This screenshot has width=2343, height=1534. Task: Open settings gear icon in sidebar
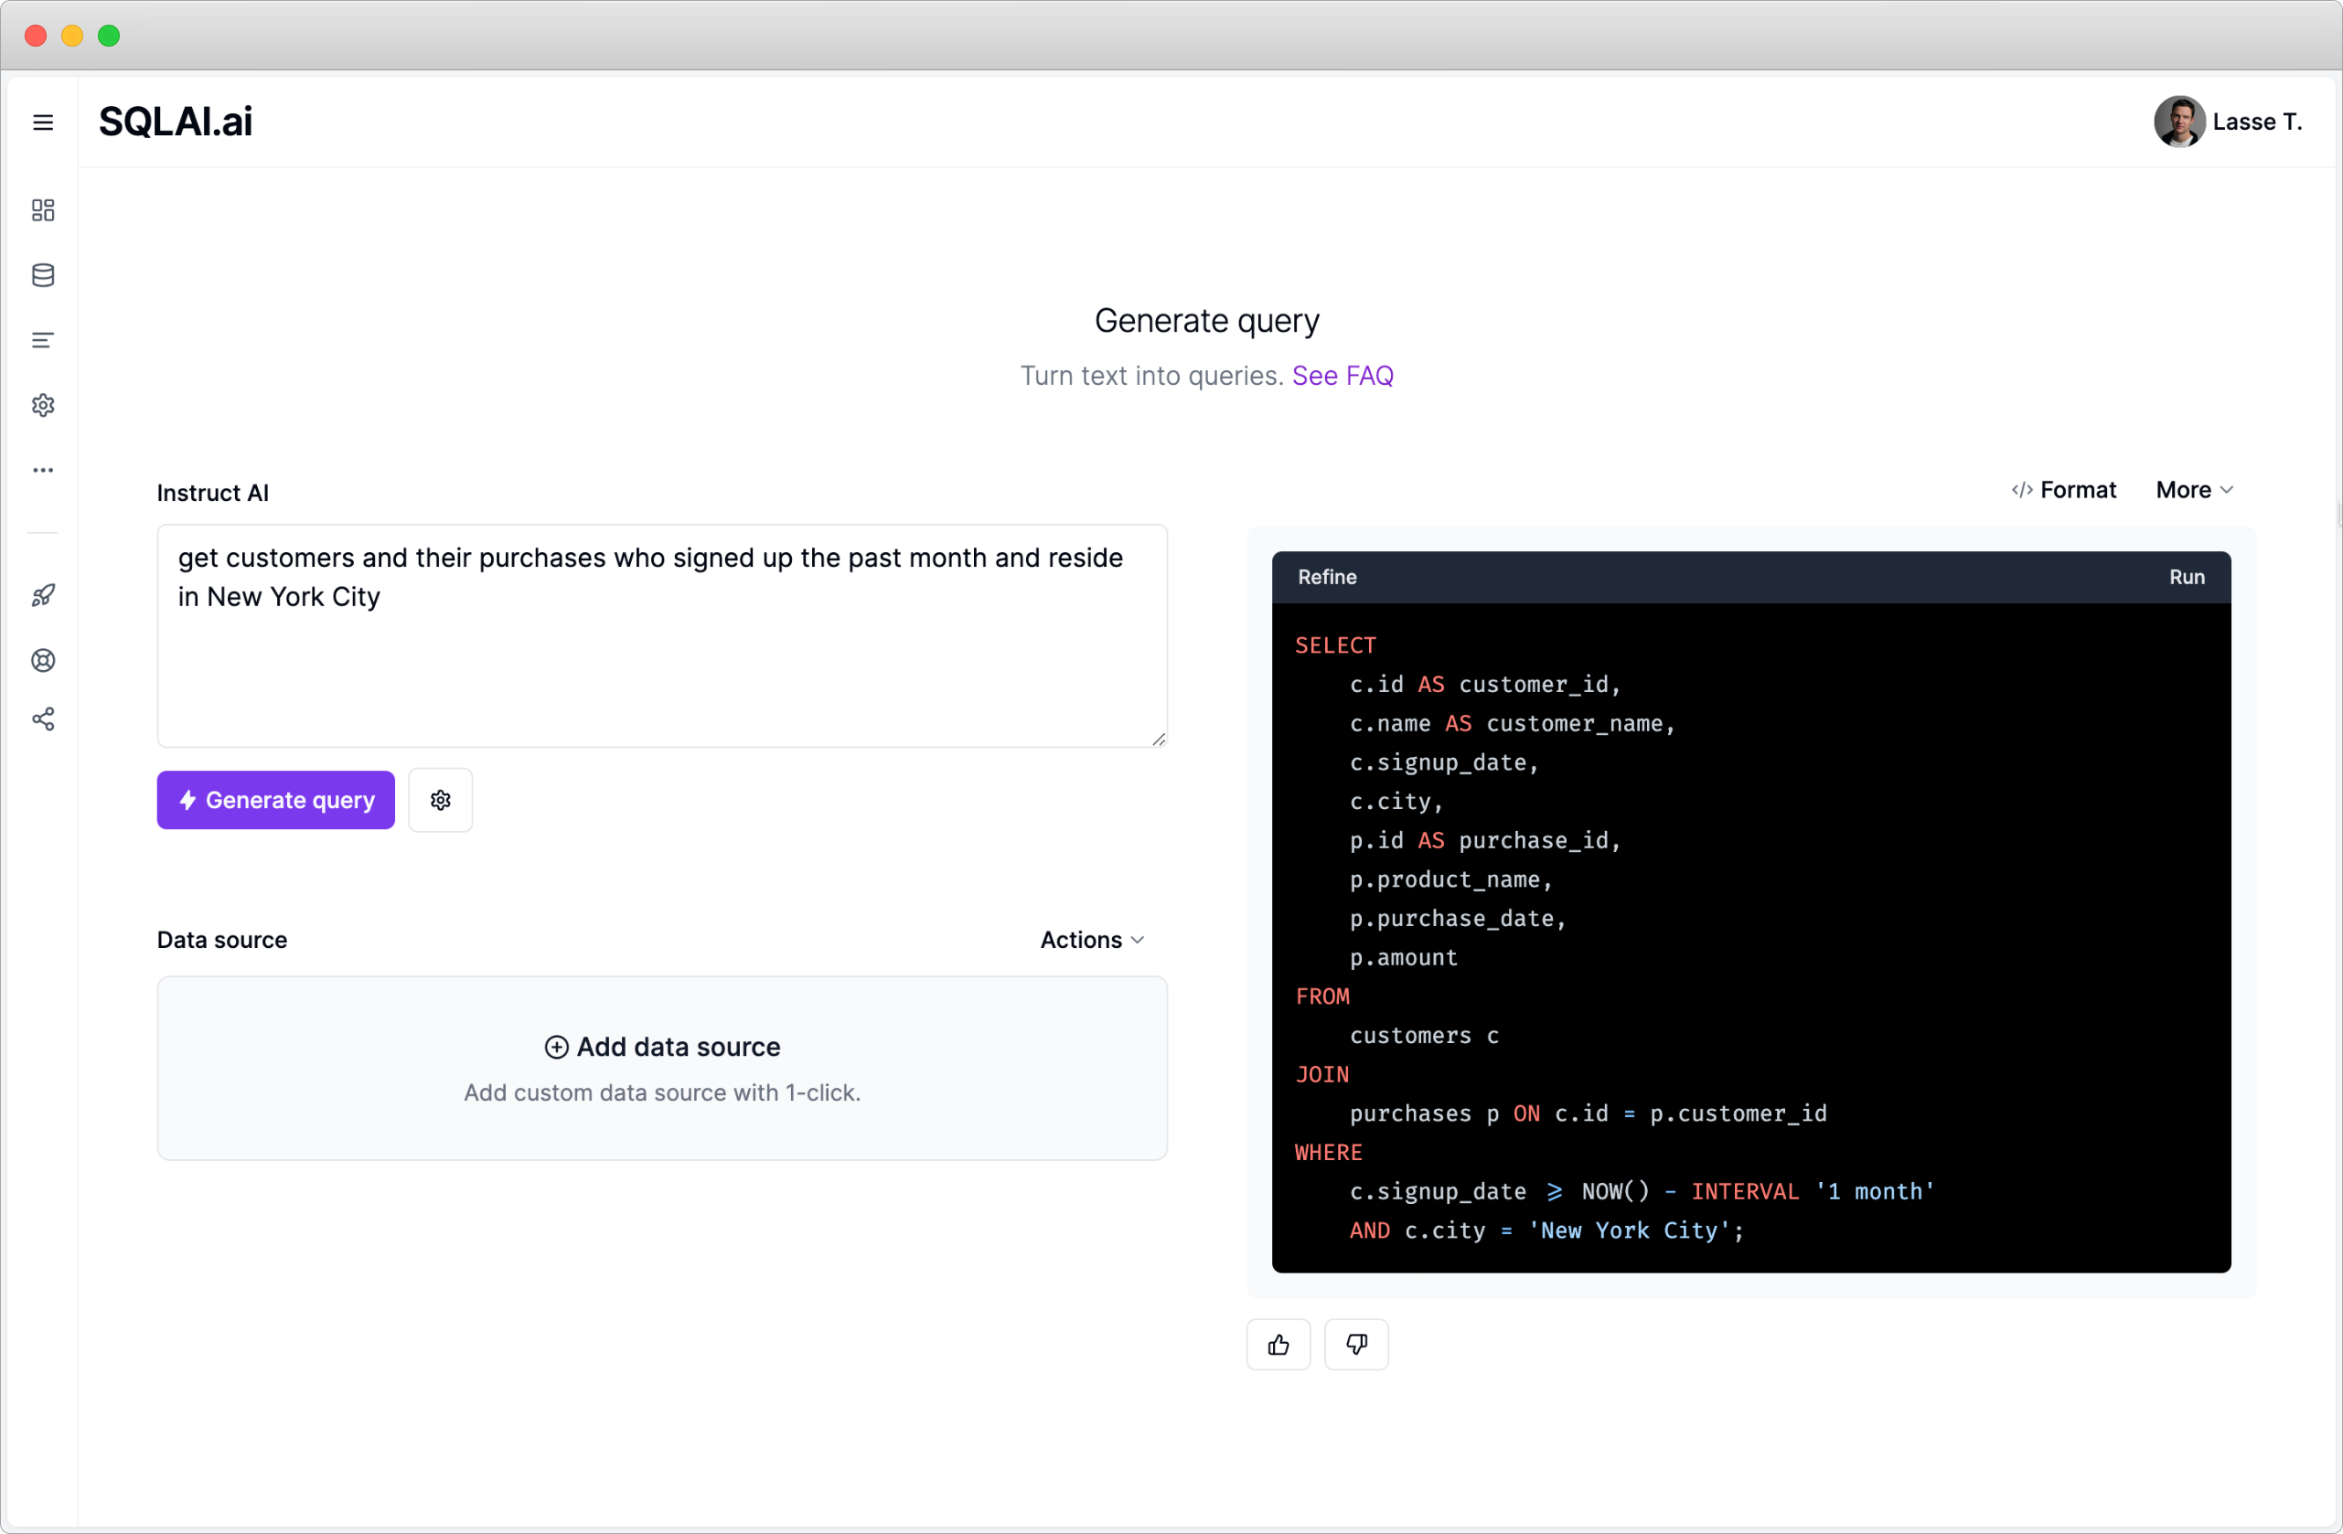[42, 405]
